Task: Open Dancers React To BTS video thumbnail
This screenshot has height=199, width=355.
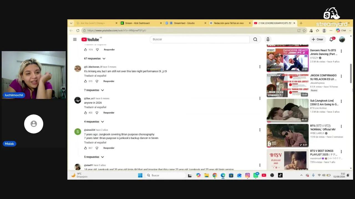Action: (x=287, y=60)
